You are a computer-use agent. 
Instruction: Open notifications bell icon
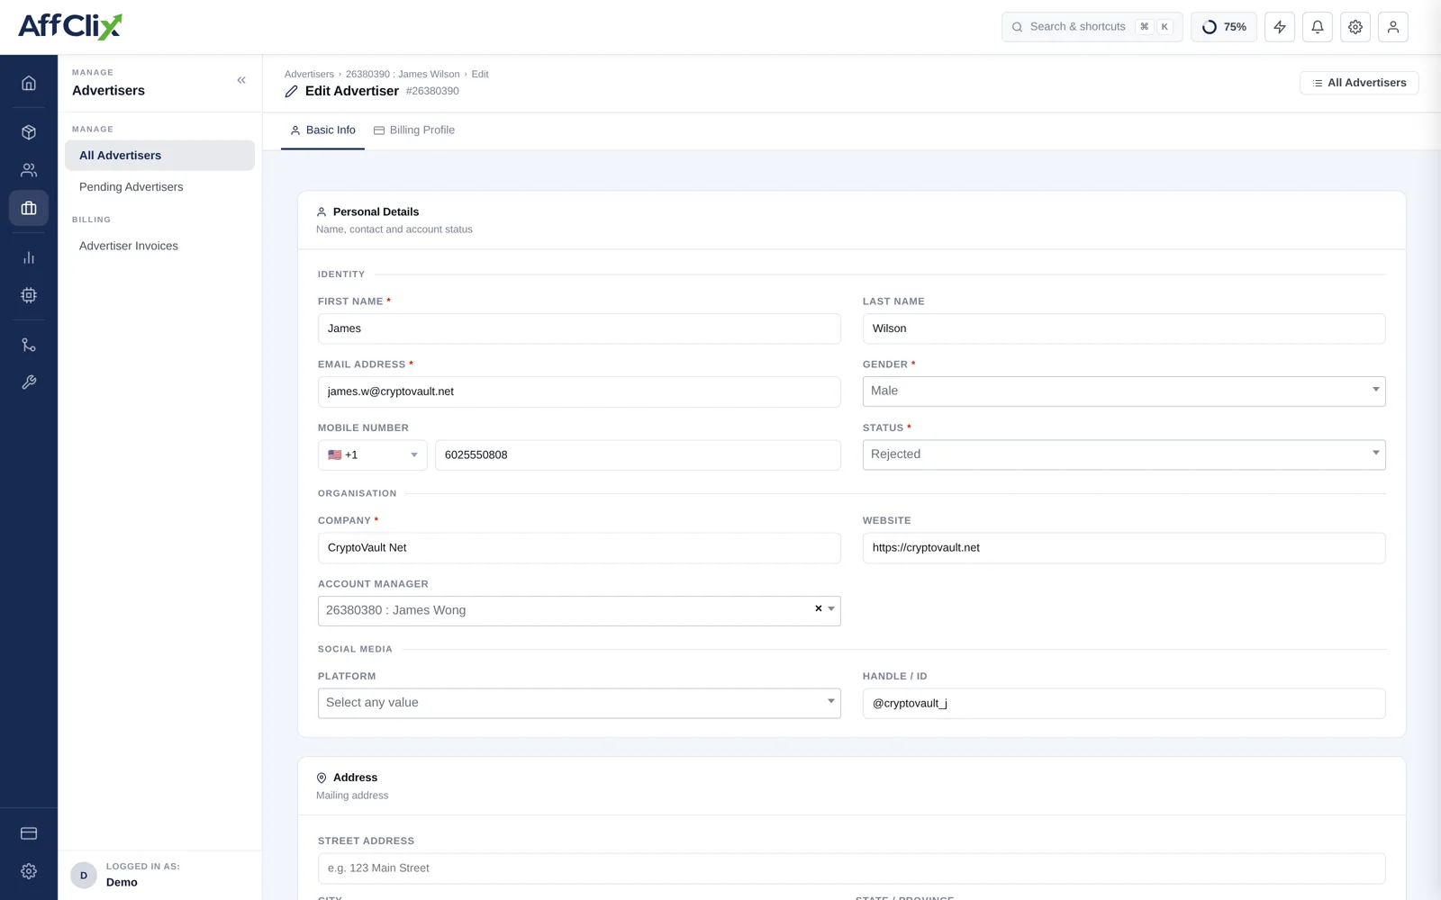(x=1318, y=27)
